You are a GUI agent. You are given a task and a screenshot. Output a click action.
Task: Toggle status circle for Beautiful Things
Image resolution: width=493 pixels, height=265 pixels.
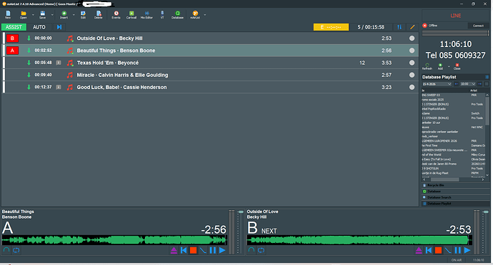tap(412, 51)
